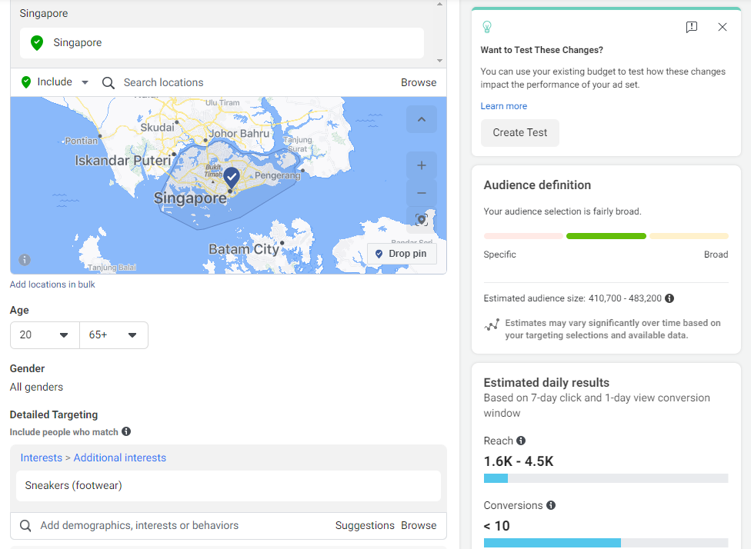Click the info icon beside Conversions
The height and width of the screenshot is (549, 751).
tap(550, 505)
